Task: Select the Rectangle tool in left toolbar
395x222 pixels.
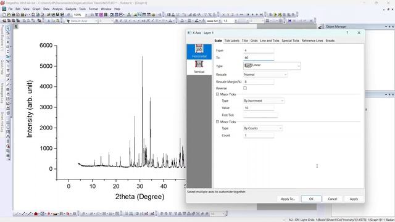Action: [x=8, y=89]
